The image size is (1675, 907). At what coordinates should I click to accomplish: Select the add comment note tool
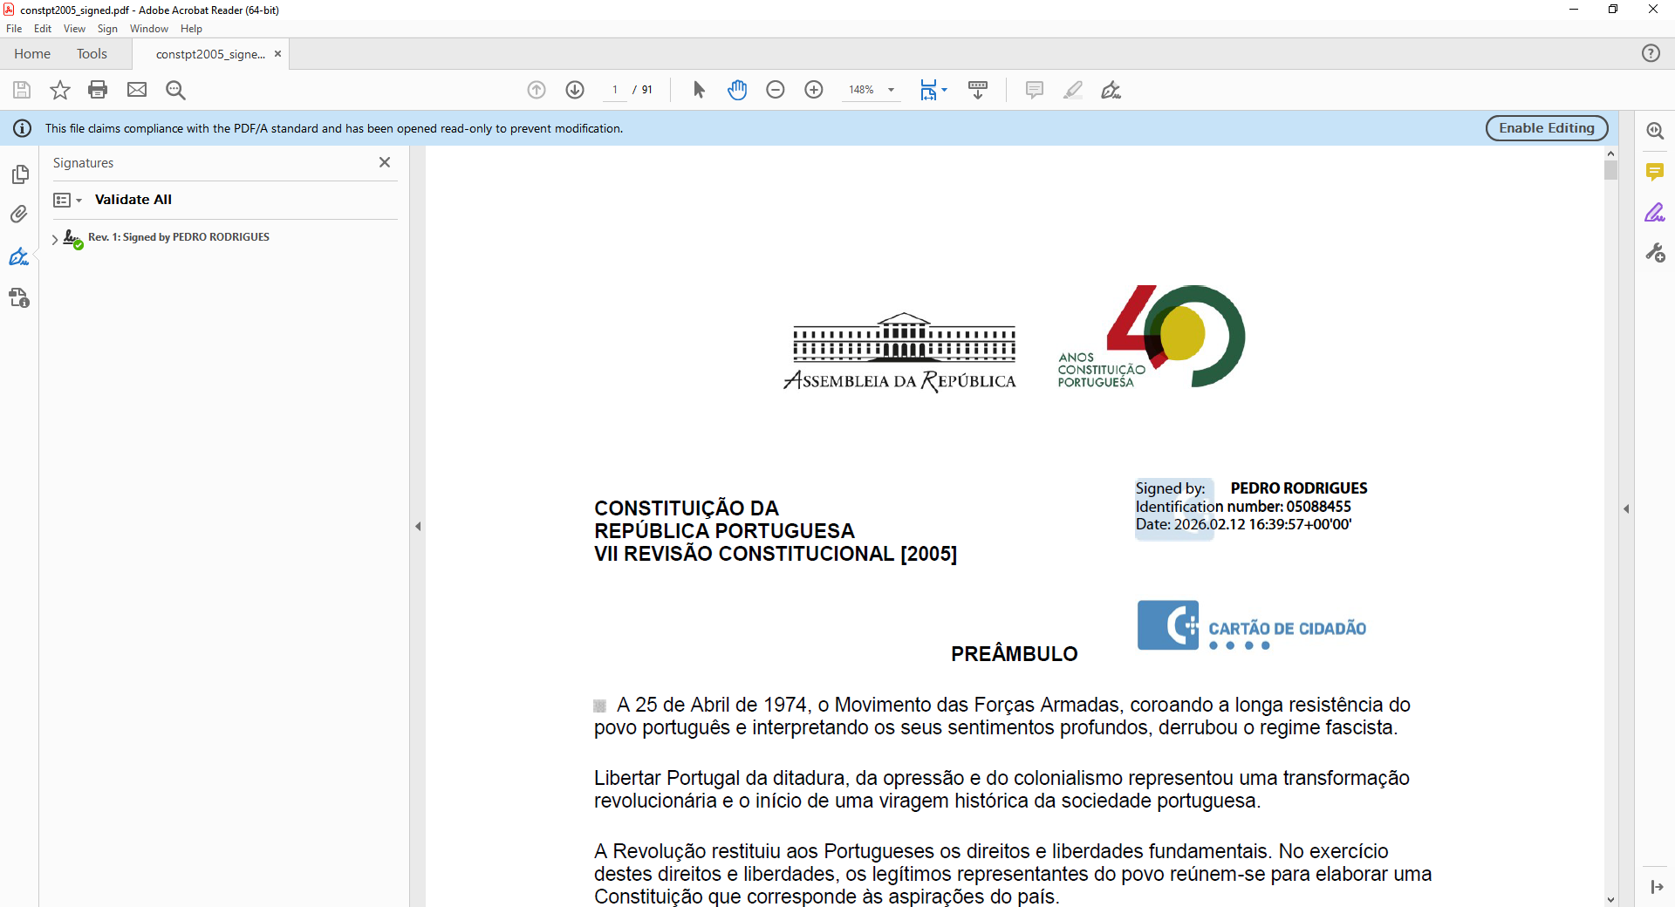(1034, 90)
